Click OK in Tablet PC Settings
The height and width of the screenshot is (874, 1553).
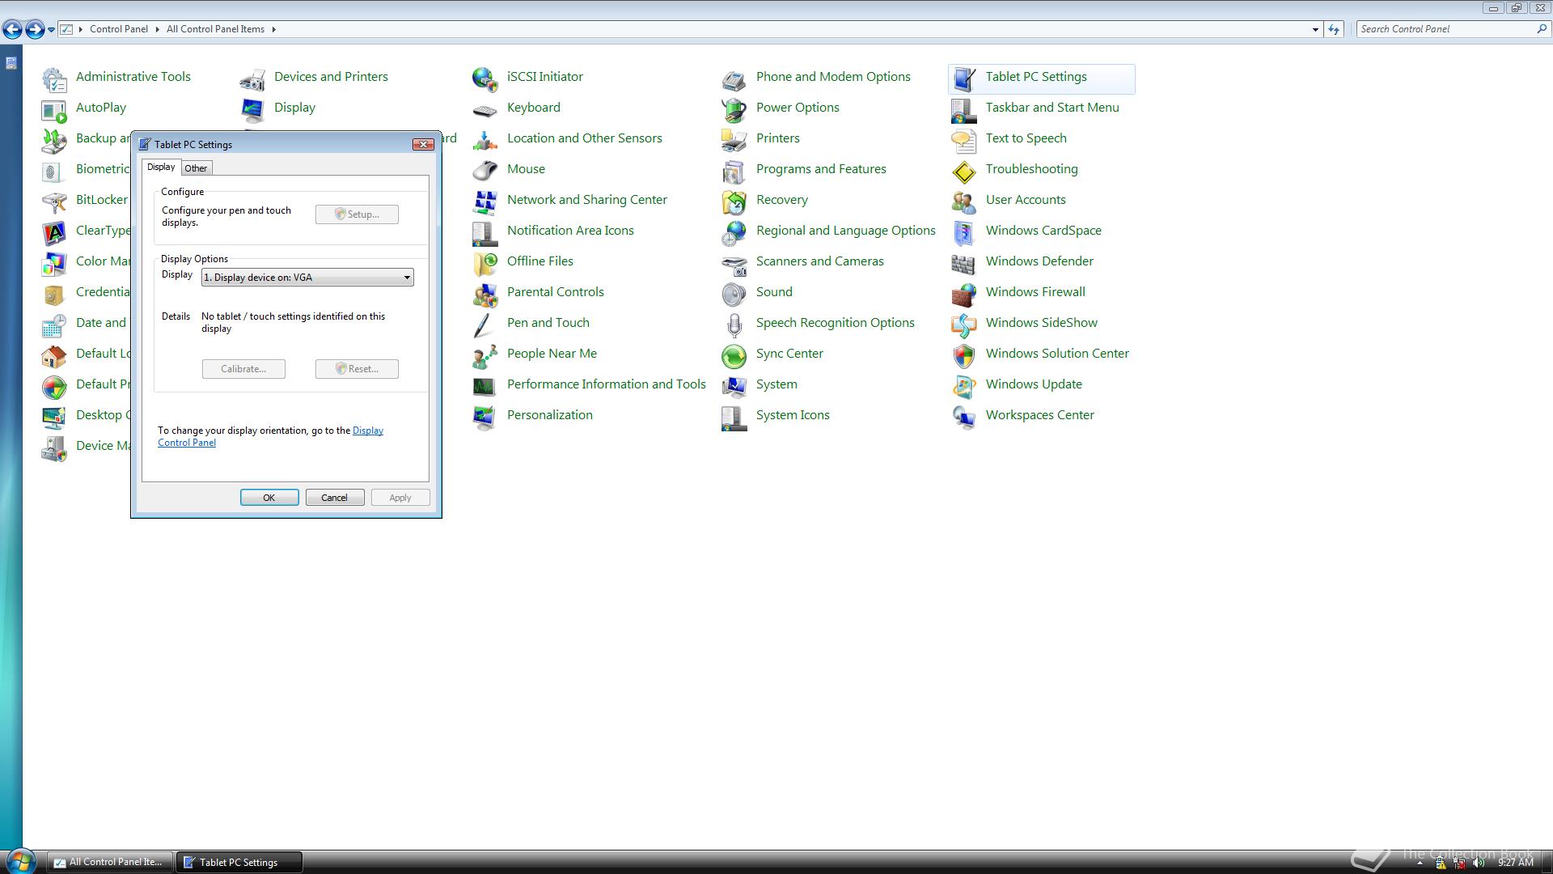pos(269,498)
